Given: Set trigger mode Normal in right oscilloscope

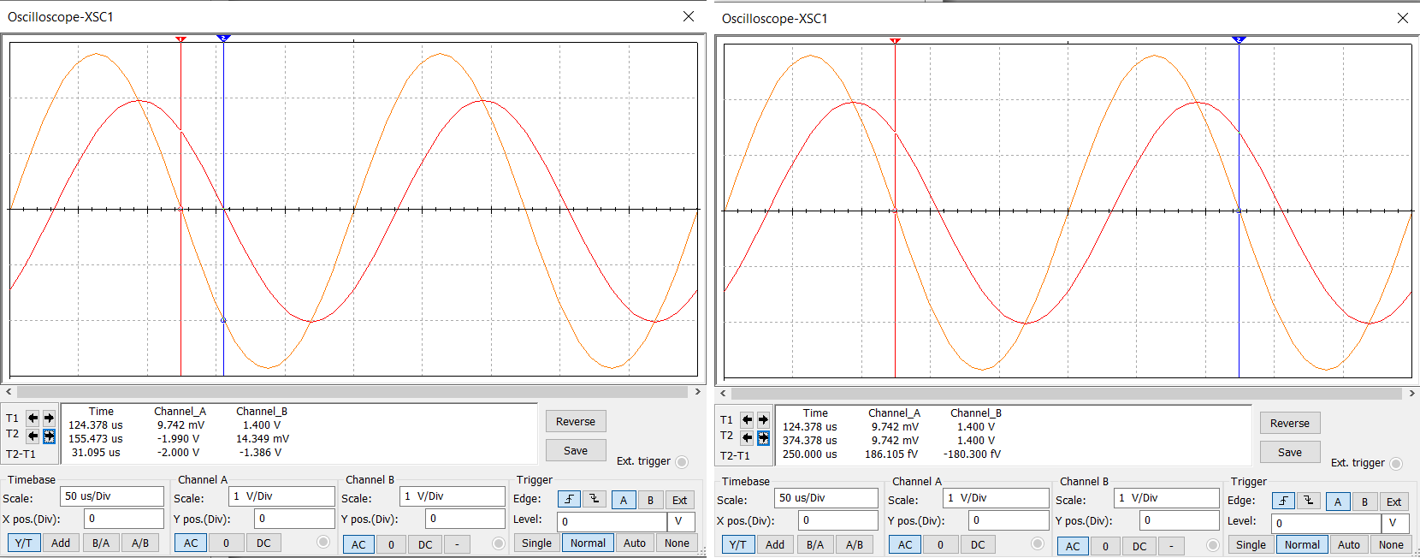Looking at the screenshot, I should (1302, 544).
